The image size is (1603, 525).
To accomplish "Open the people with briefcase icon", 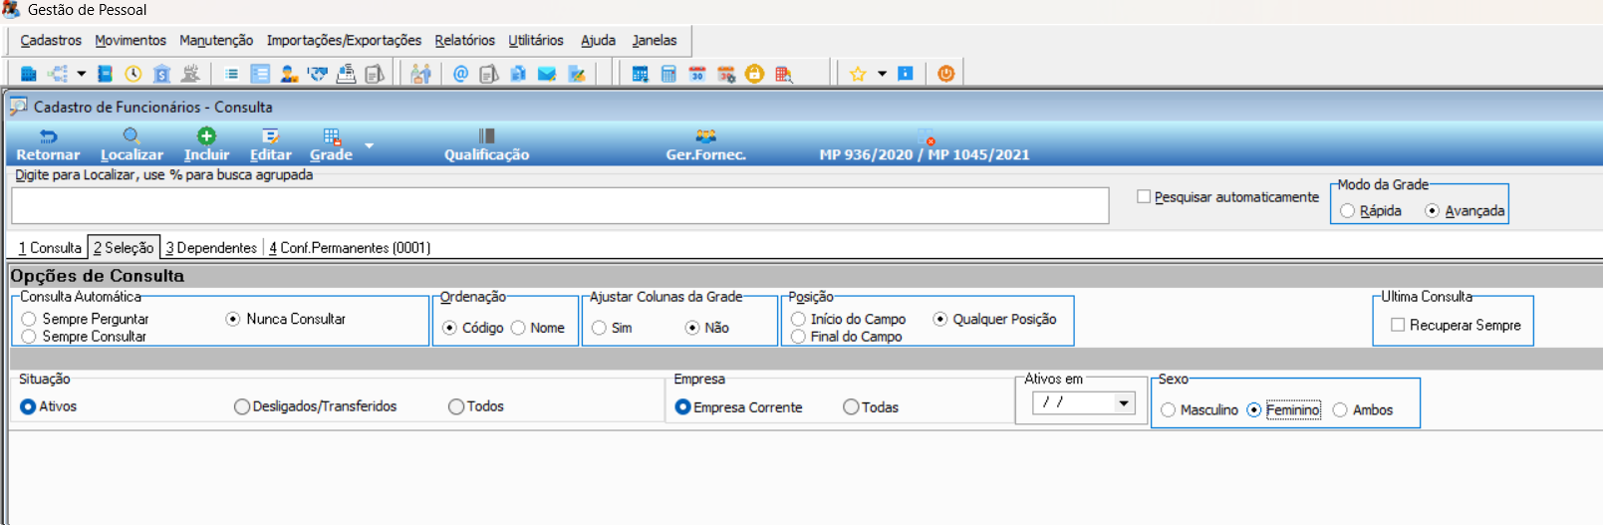I will [x=420, y=74].
